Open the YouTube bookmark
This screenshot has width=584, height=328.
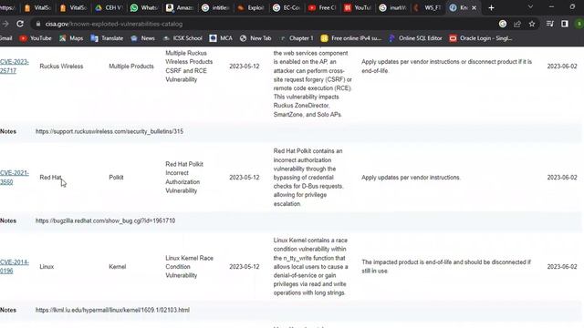click(x=36, y=38)
